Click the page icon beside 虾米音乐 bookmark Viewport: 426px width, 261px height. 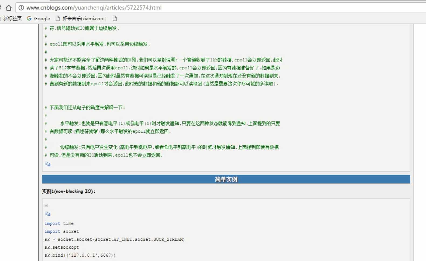[x=57, y=18]
